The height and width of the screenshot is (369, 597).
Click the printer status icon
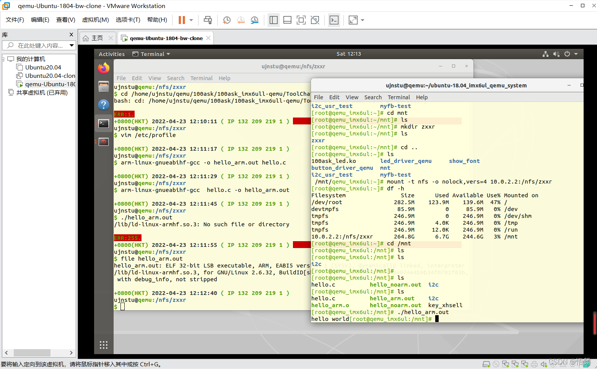tap(534, 364)
